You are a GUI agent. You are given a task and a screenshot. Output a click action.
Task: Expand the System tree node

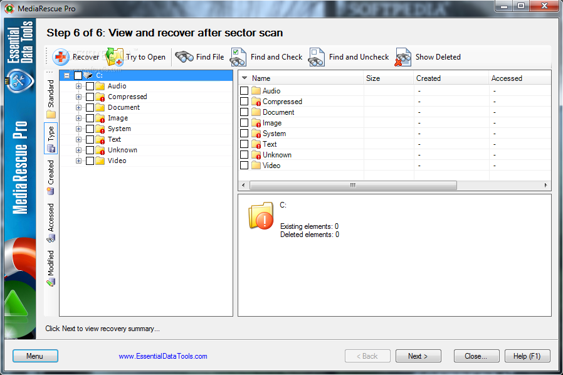[78, 129]
